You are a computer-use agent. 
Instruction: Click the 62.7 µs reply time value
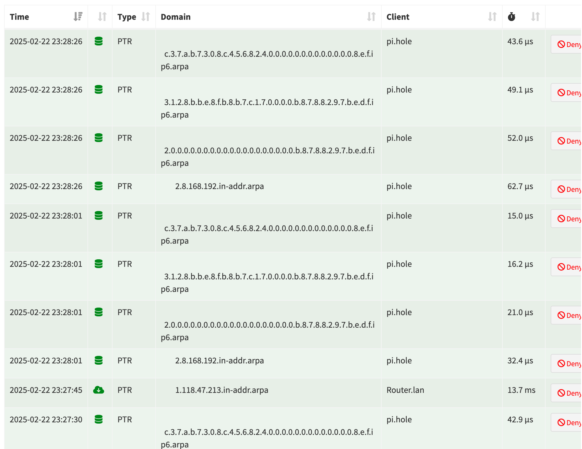(x=520, y=186)
